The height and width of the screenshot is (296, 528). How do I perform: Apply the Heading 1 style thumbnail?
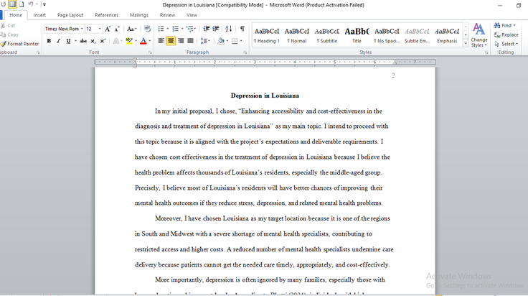pyautogui.click(x=267, y=35)
